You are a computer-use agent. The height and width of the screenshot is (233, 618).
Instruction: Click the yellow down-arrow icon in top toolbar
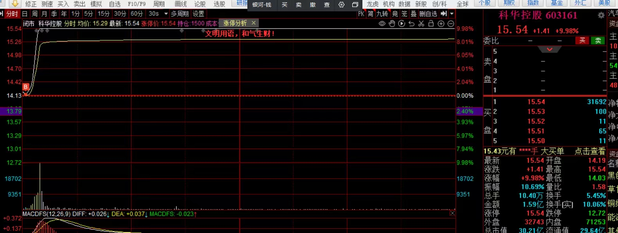coord(15,4)
